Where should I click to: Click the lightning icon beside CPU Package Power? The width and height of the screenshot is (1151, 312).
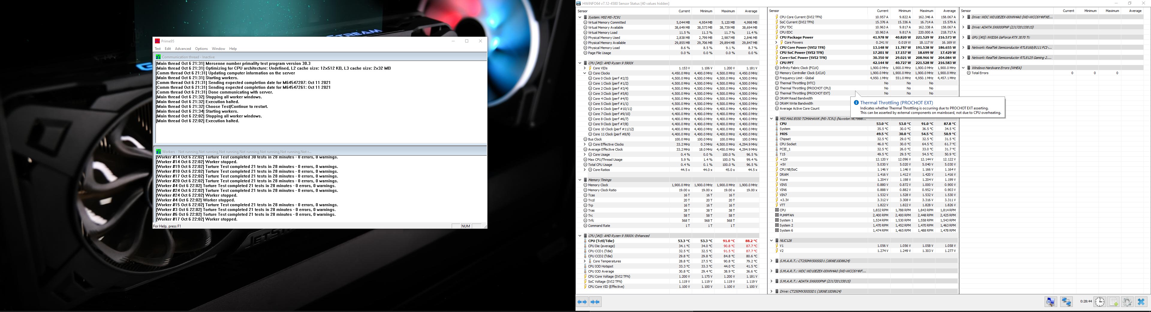tap(777, 37)
